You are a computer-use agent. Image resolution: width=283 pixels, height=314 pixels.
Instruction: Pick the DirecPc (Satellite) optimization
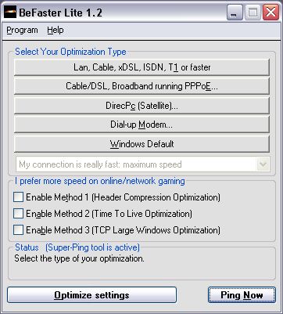coord(141,106)
